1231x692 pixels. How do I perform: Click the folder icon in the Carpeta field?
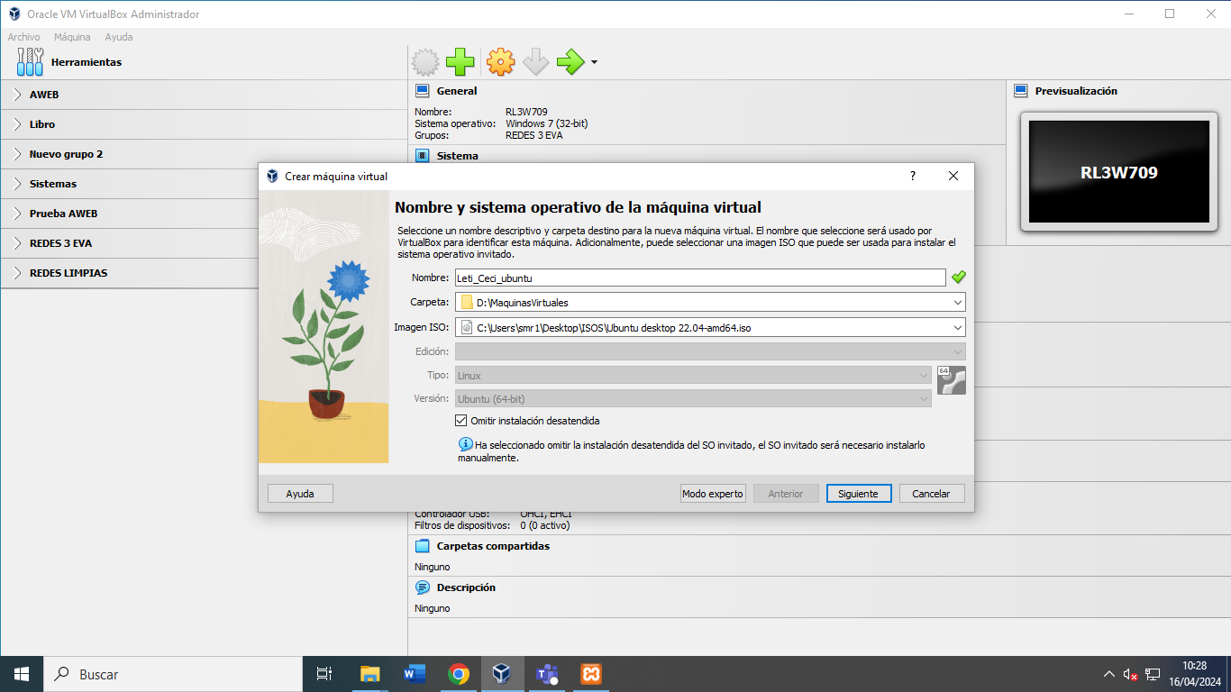465,302
